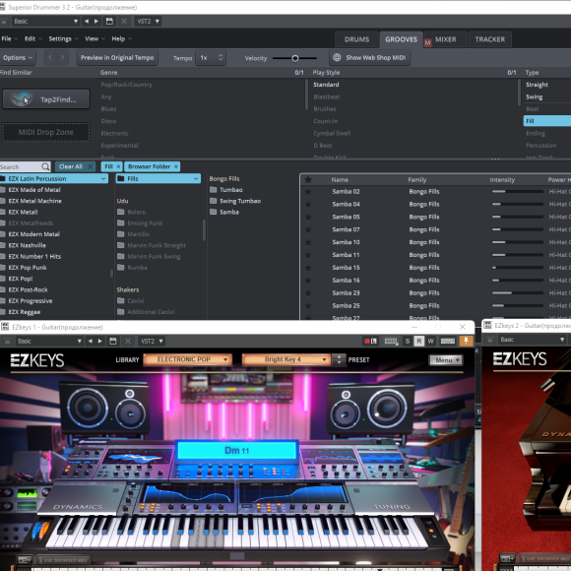
Task: Open the Edit menu
Action: tap(32, 38)
